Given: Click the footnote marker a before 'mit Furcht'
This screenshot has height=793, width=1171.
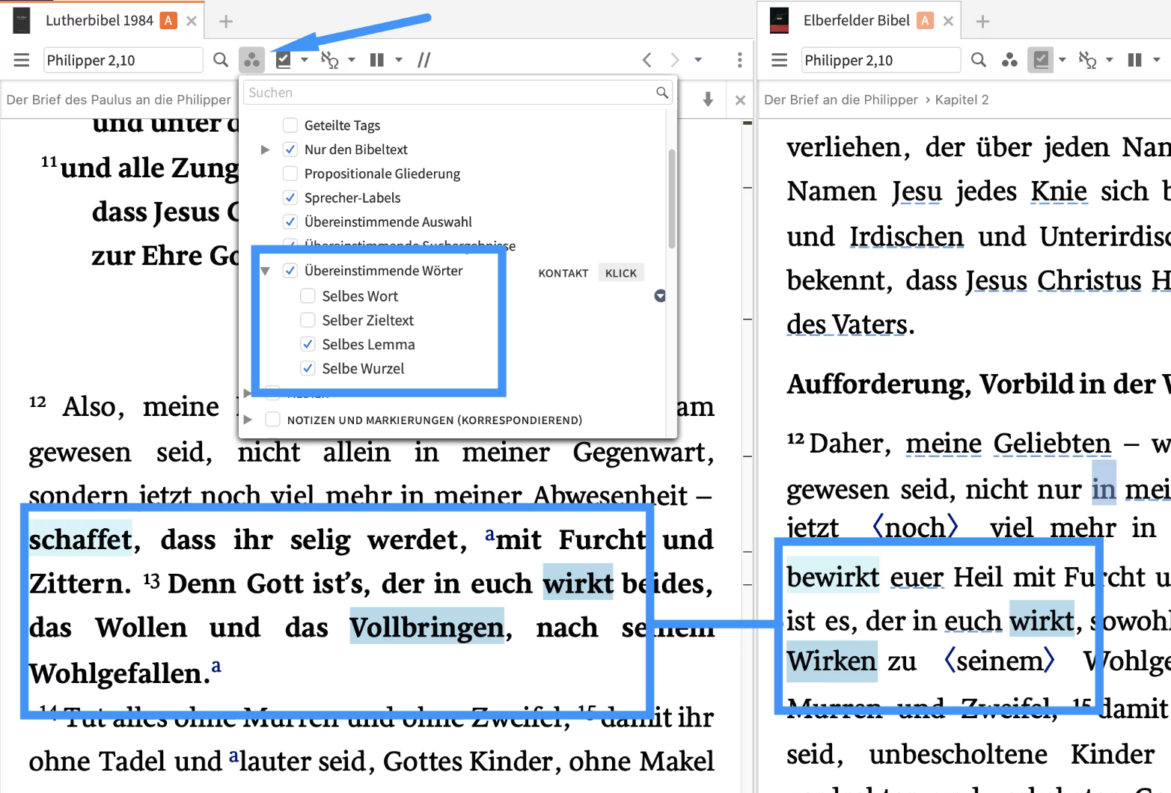Looking at the screenshot, I should pyautogui.click(x=489, y=534).
